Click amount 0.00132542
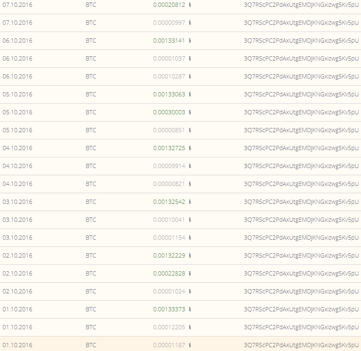Screen dimensions: 361x351 [x=169, y=202]
